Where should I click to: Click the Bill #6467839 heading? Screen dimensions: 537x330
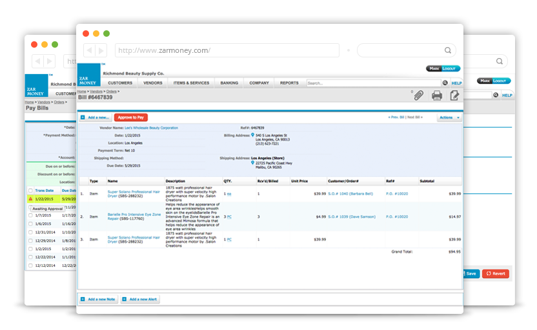point(96,97)
